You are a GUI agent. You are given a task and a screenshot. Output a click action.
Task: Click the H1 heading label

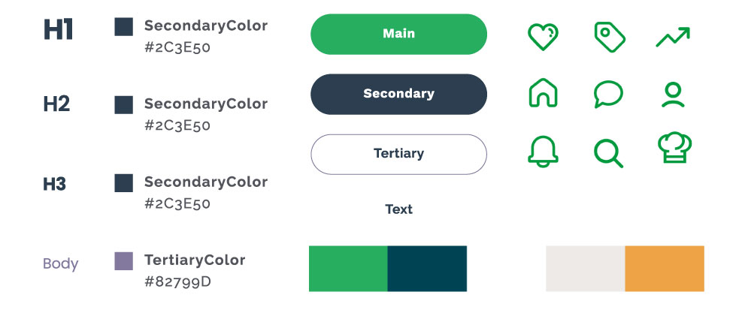click(58, 30)
